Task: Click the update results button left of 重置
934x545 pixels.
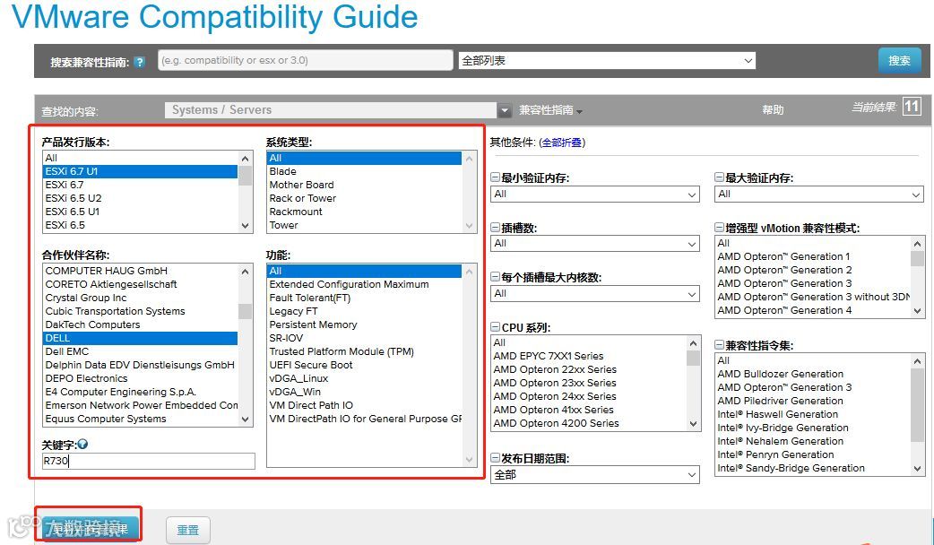Action: point(90,528)
